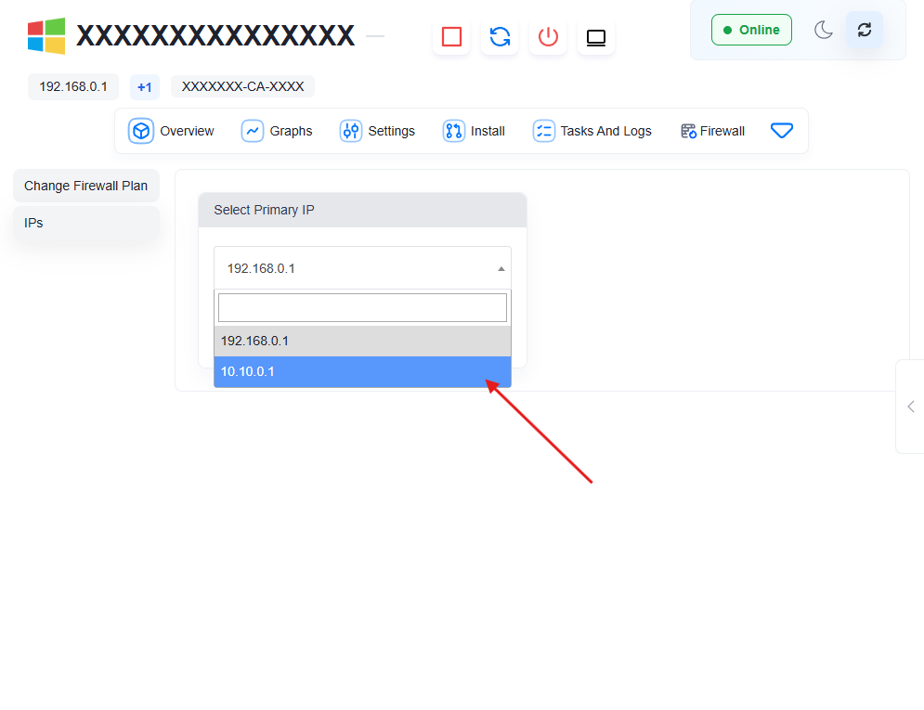Viewport: 924px width, 710px height.
Task: Click the blue restart server icon
Action: point(500,37)
